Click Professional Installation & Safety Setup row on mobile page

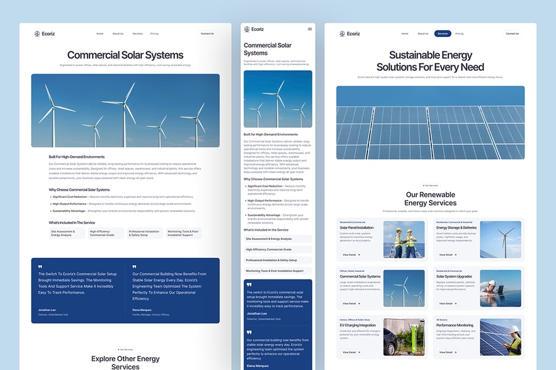(x=277, y=260)
